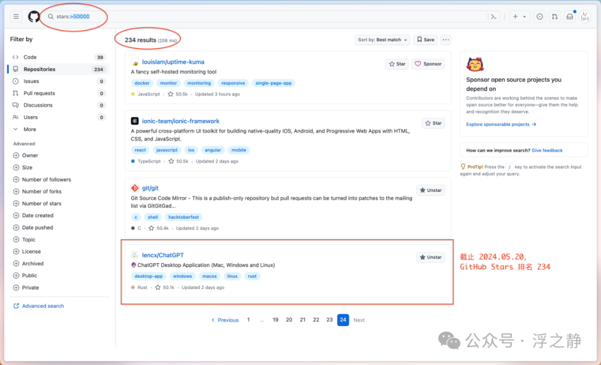Add the Number of followers filter
Viewport: 601px width, 365px height.
pyautogui.click(x=42, y=179)
